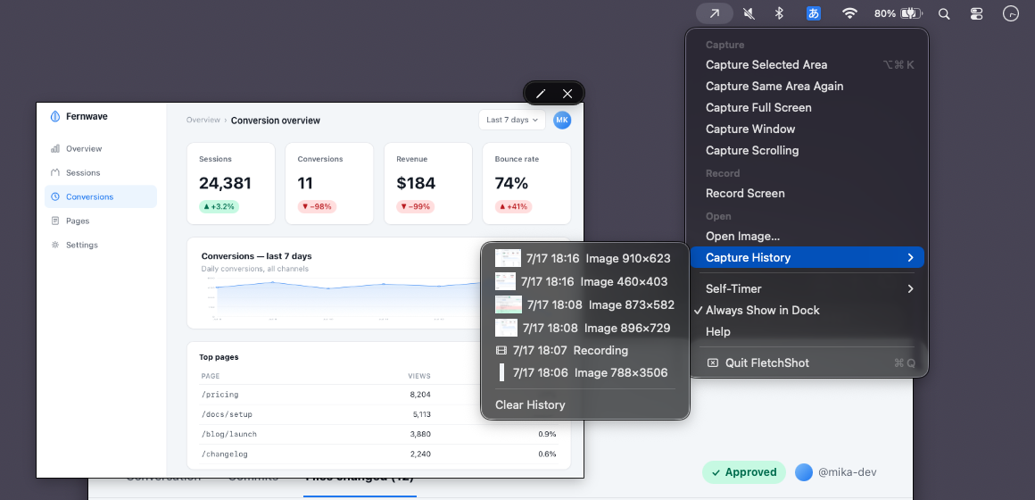Click the Conversions clock icon

(x=55, y=196)
